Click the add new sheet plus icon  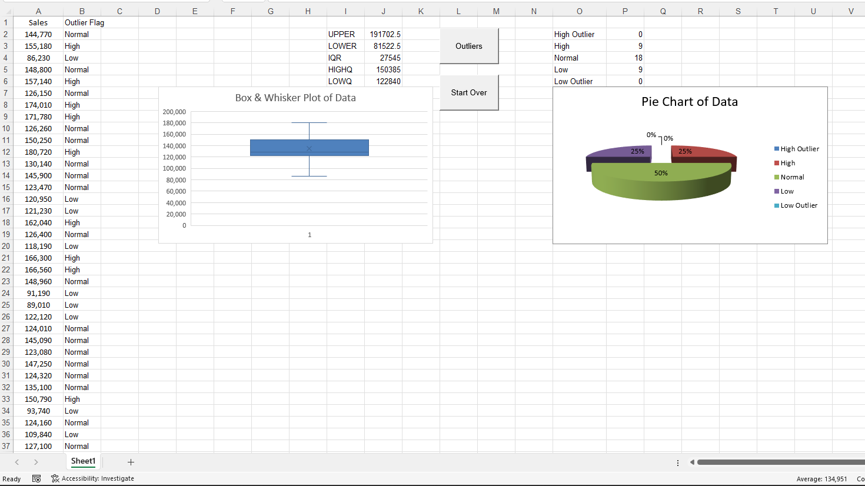point(131,462)
